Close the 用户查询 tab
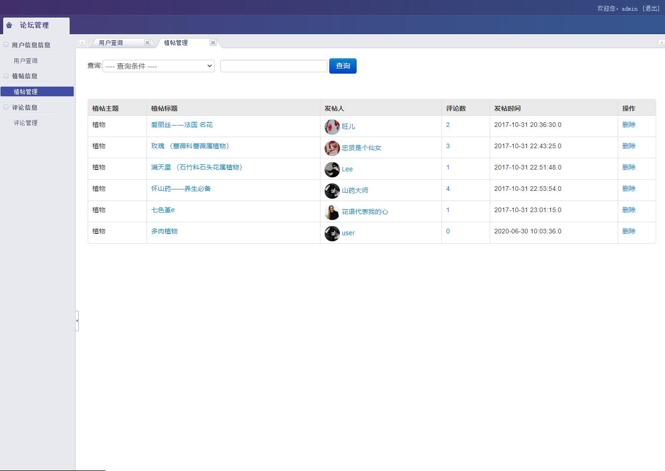This screenshot has height=471, width=665. [x=147, y=42]
